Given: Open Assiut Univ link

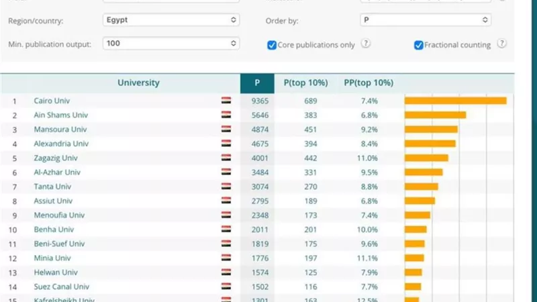Looking at the screenshot, I should tap(53, 201).
